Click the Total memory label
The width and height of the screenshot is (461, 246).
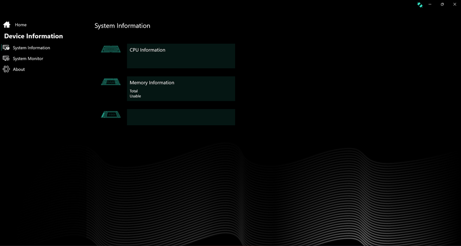[133, 91]
